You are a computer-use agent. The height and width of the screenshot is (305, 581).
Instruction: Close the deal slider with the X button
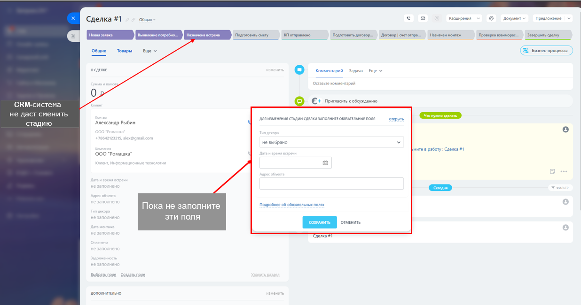point(73,18)
